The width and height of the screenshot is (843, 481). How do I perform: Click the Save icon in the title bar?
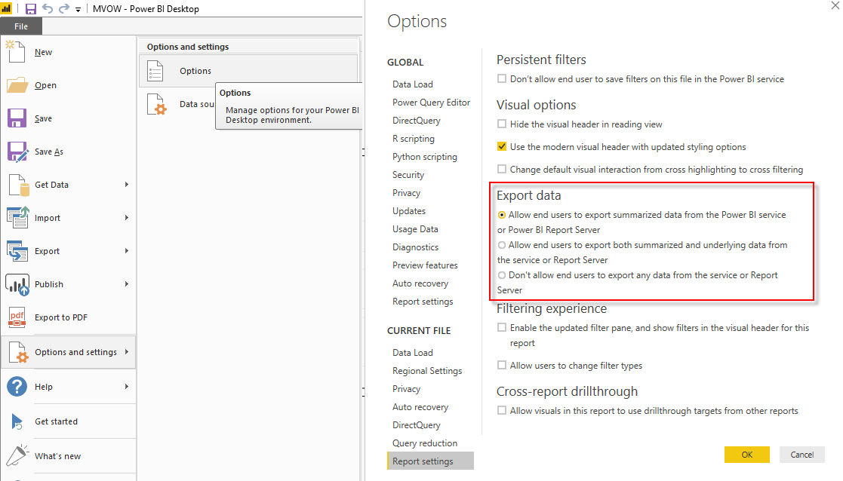(31, 8)
